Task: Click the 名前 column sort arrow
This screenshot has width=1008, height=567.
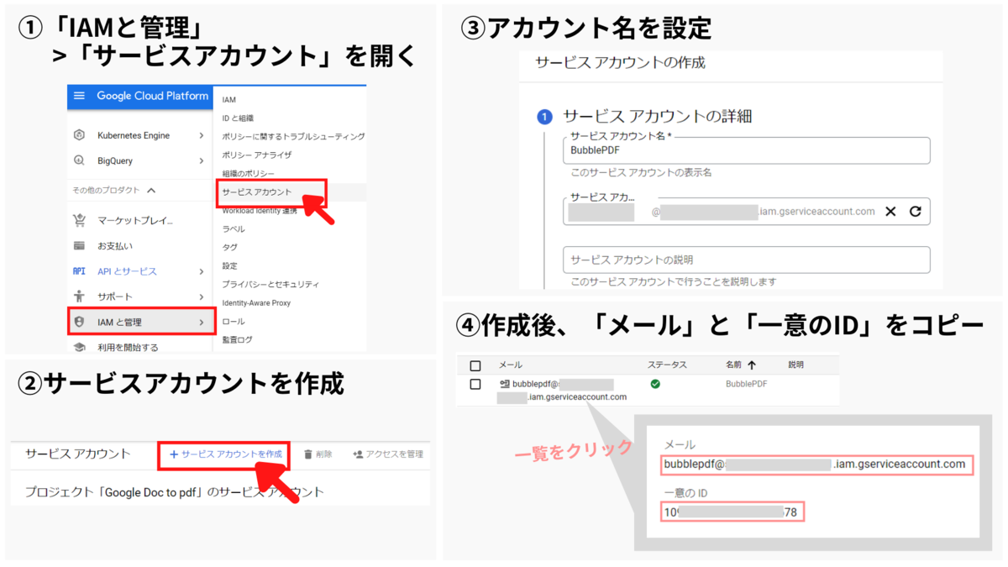Action: coord(752,365)
